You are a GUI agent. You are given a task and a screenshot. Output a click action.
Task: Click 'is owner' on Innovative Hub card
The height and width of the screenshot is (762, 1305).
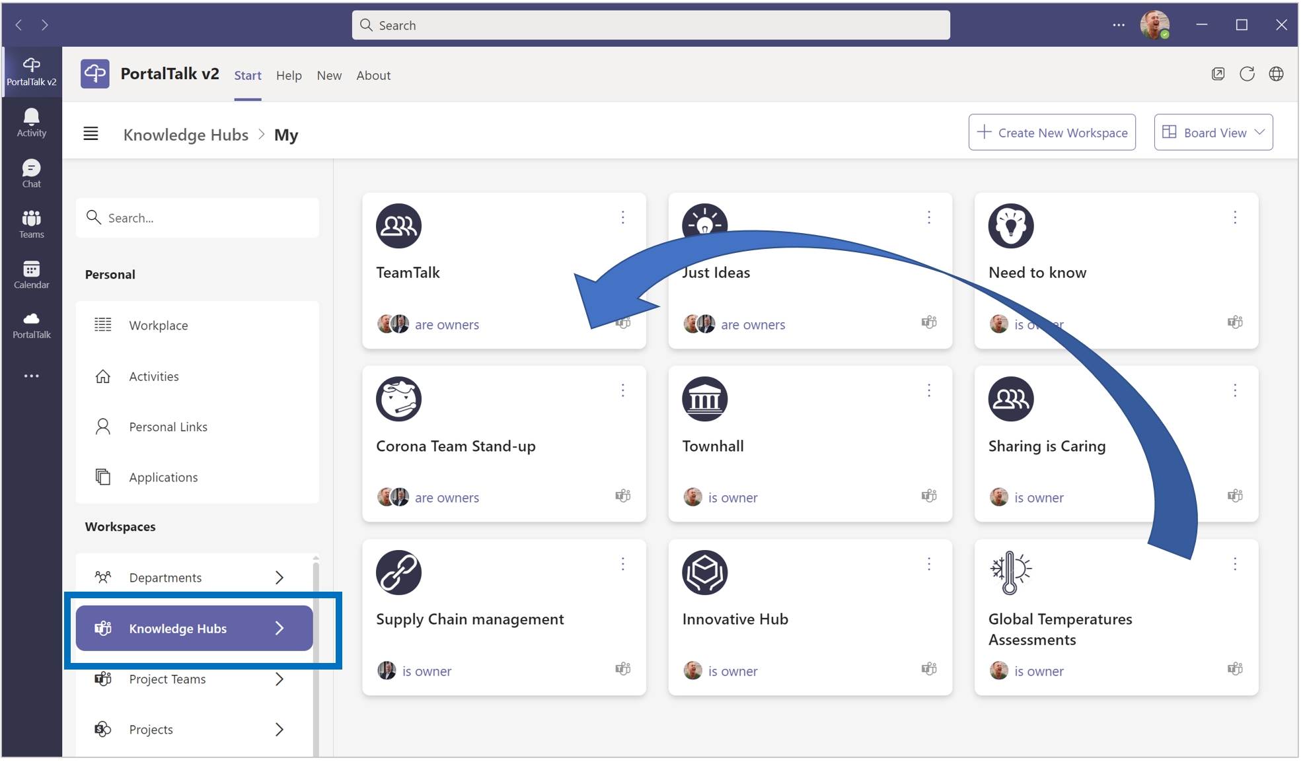pyautogui.click(x=733, y=672)
